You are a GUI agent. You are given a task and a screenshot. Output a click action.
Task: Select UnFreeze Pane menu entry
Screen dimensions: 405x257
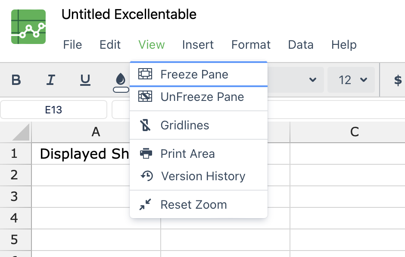tap(198, 97)
